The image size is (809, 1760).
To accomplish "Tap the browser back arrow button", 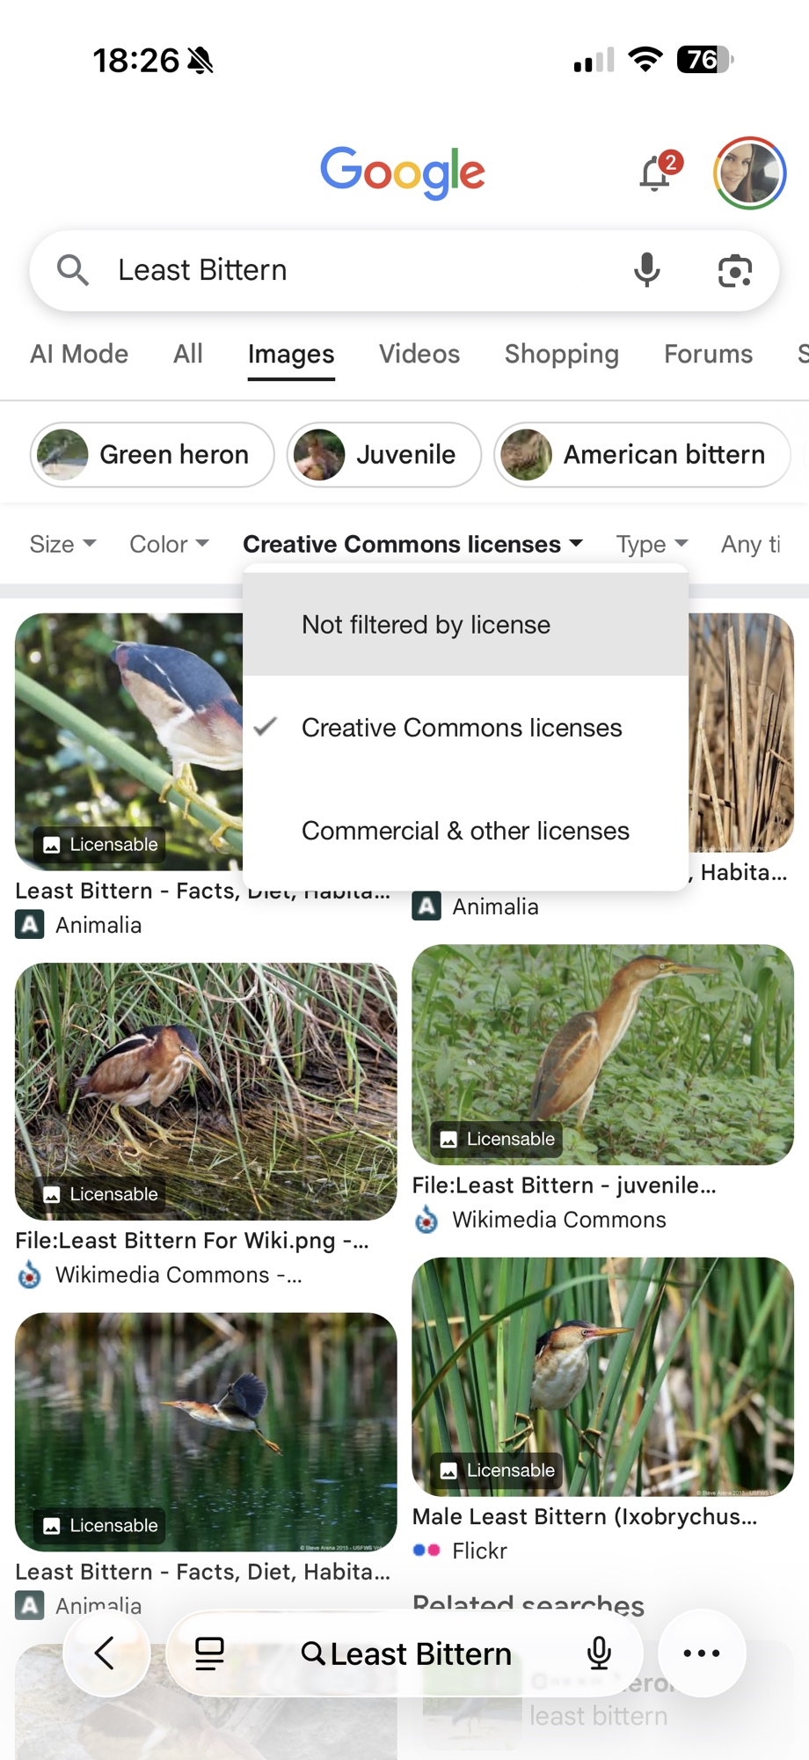I will pos(106,1653).
